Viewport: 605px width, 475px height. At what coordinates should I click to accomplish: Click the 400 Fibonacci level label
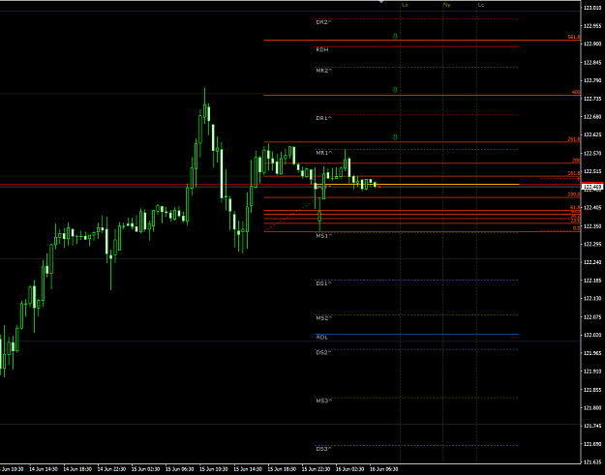point(576,92)
